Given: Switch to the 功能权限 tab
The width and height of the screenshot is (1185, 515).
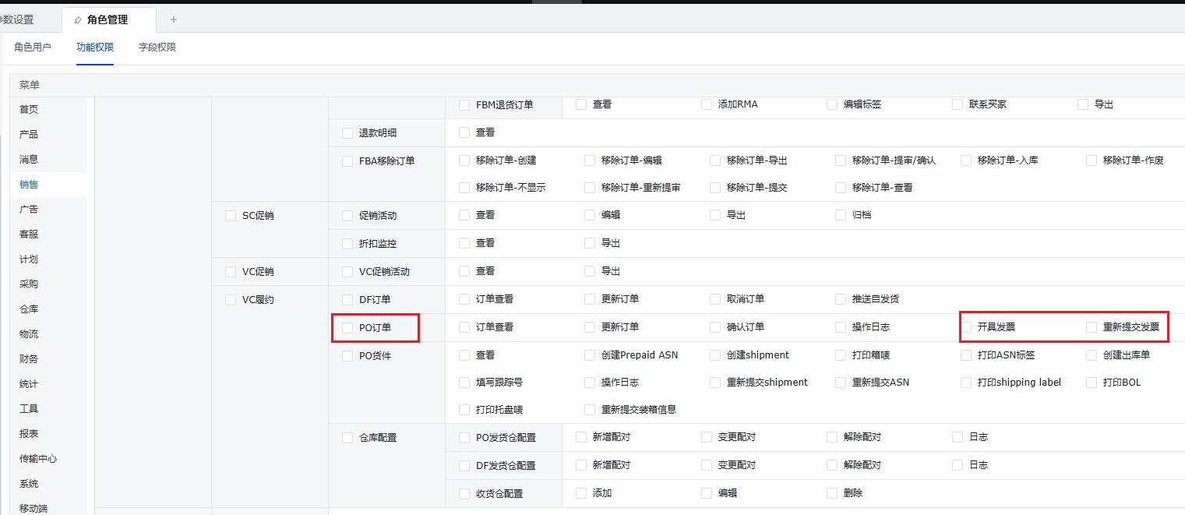Looking at the screenshot, I should click(x=95, y=48).
